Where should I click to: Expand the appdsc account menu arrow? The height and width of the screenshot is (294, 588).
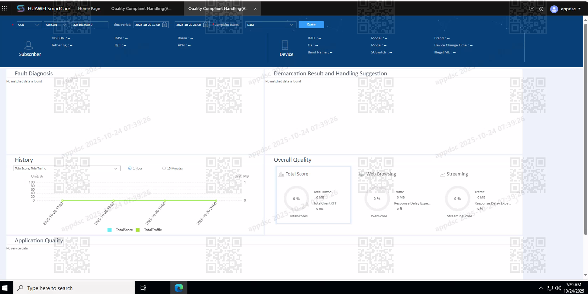[579, 9]
